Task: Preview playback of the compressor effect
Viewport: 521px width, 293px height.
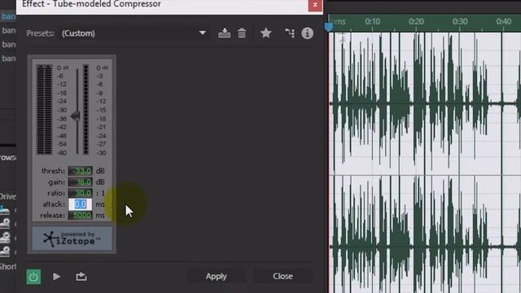Action: coord(56,277)
